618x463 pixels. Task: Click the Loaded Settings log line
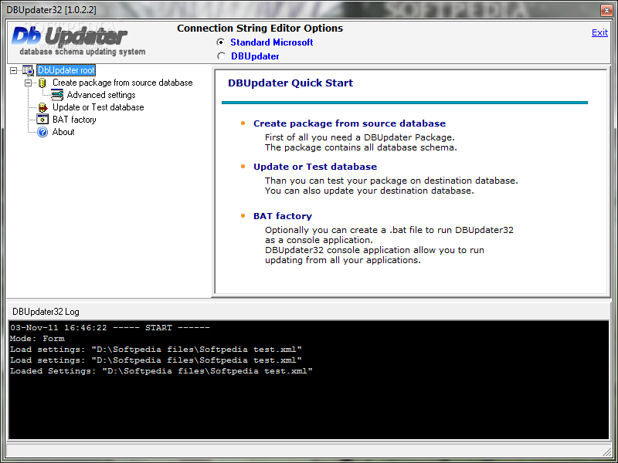(161, 371)
